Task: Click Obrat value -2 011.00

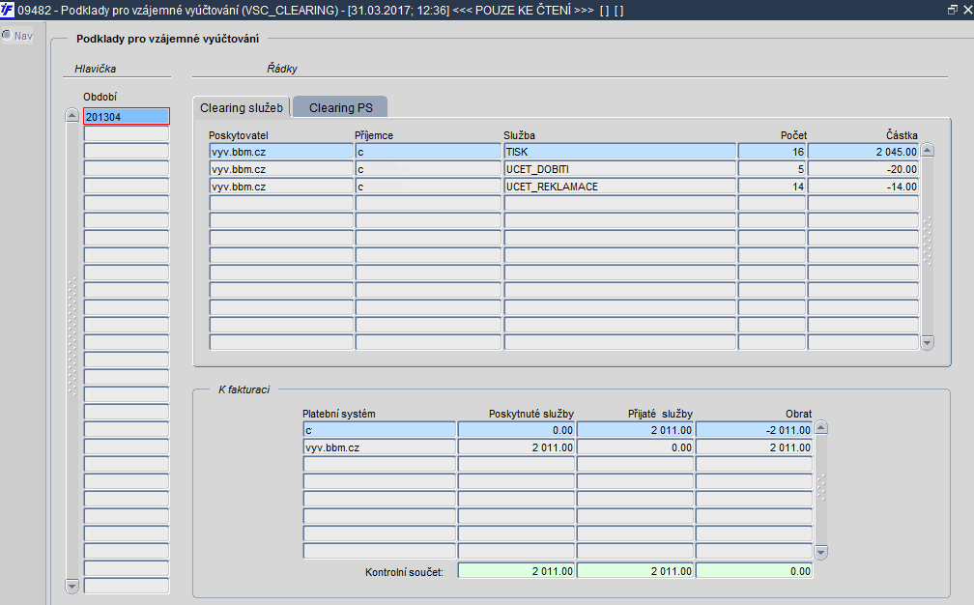Action: (x=754, y=430)
